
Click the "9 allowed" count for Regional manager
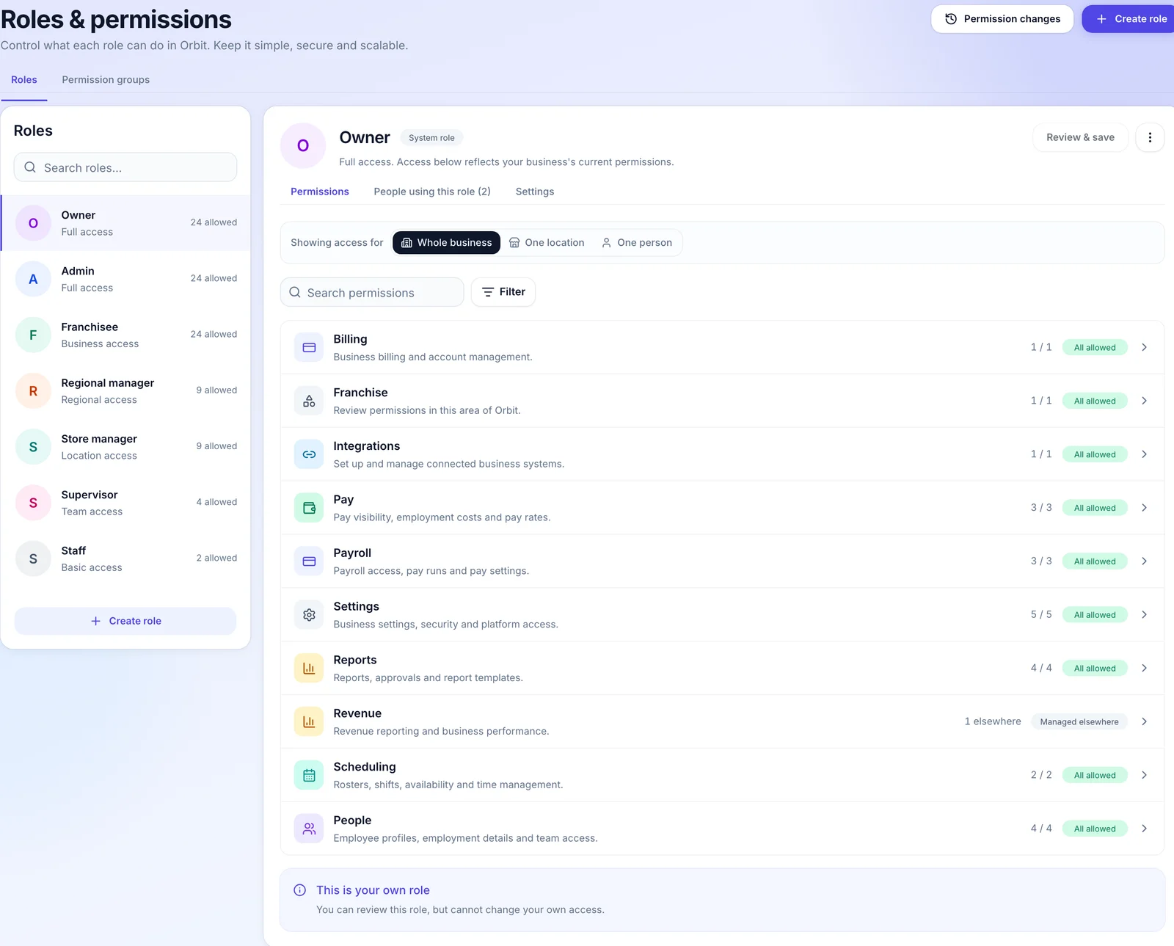216,390
